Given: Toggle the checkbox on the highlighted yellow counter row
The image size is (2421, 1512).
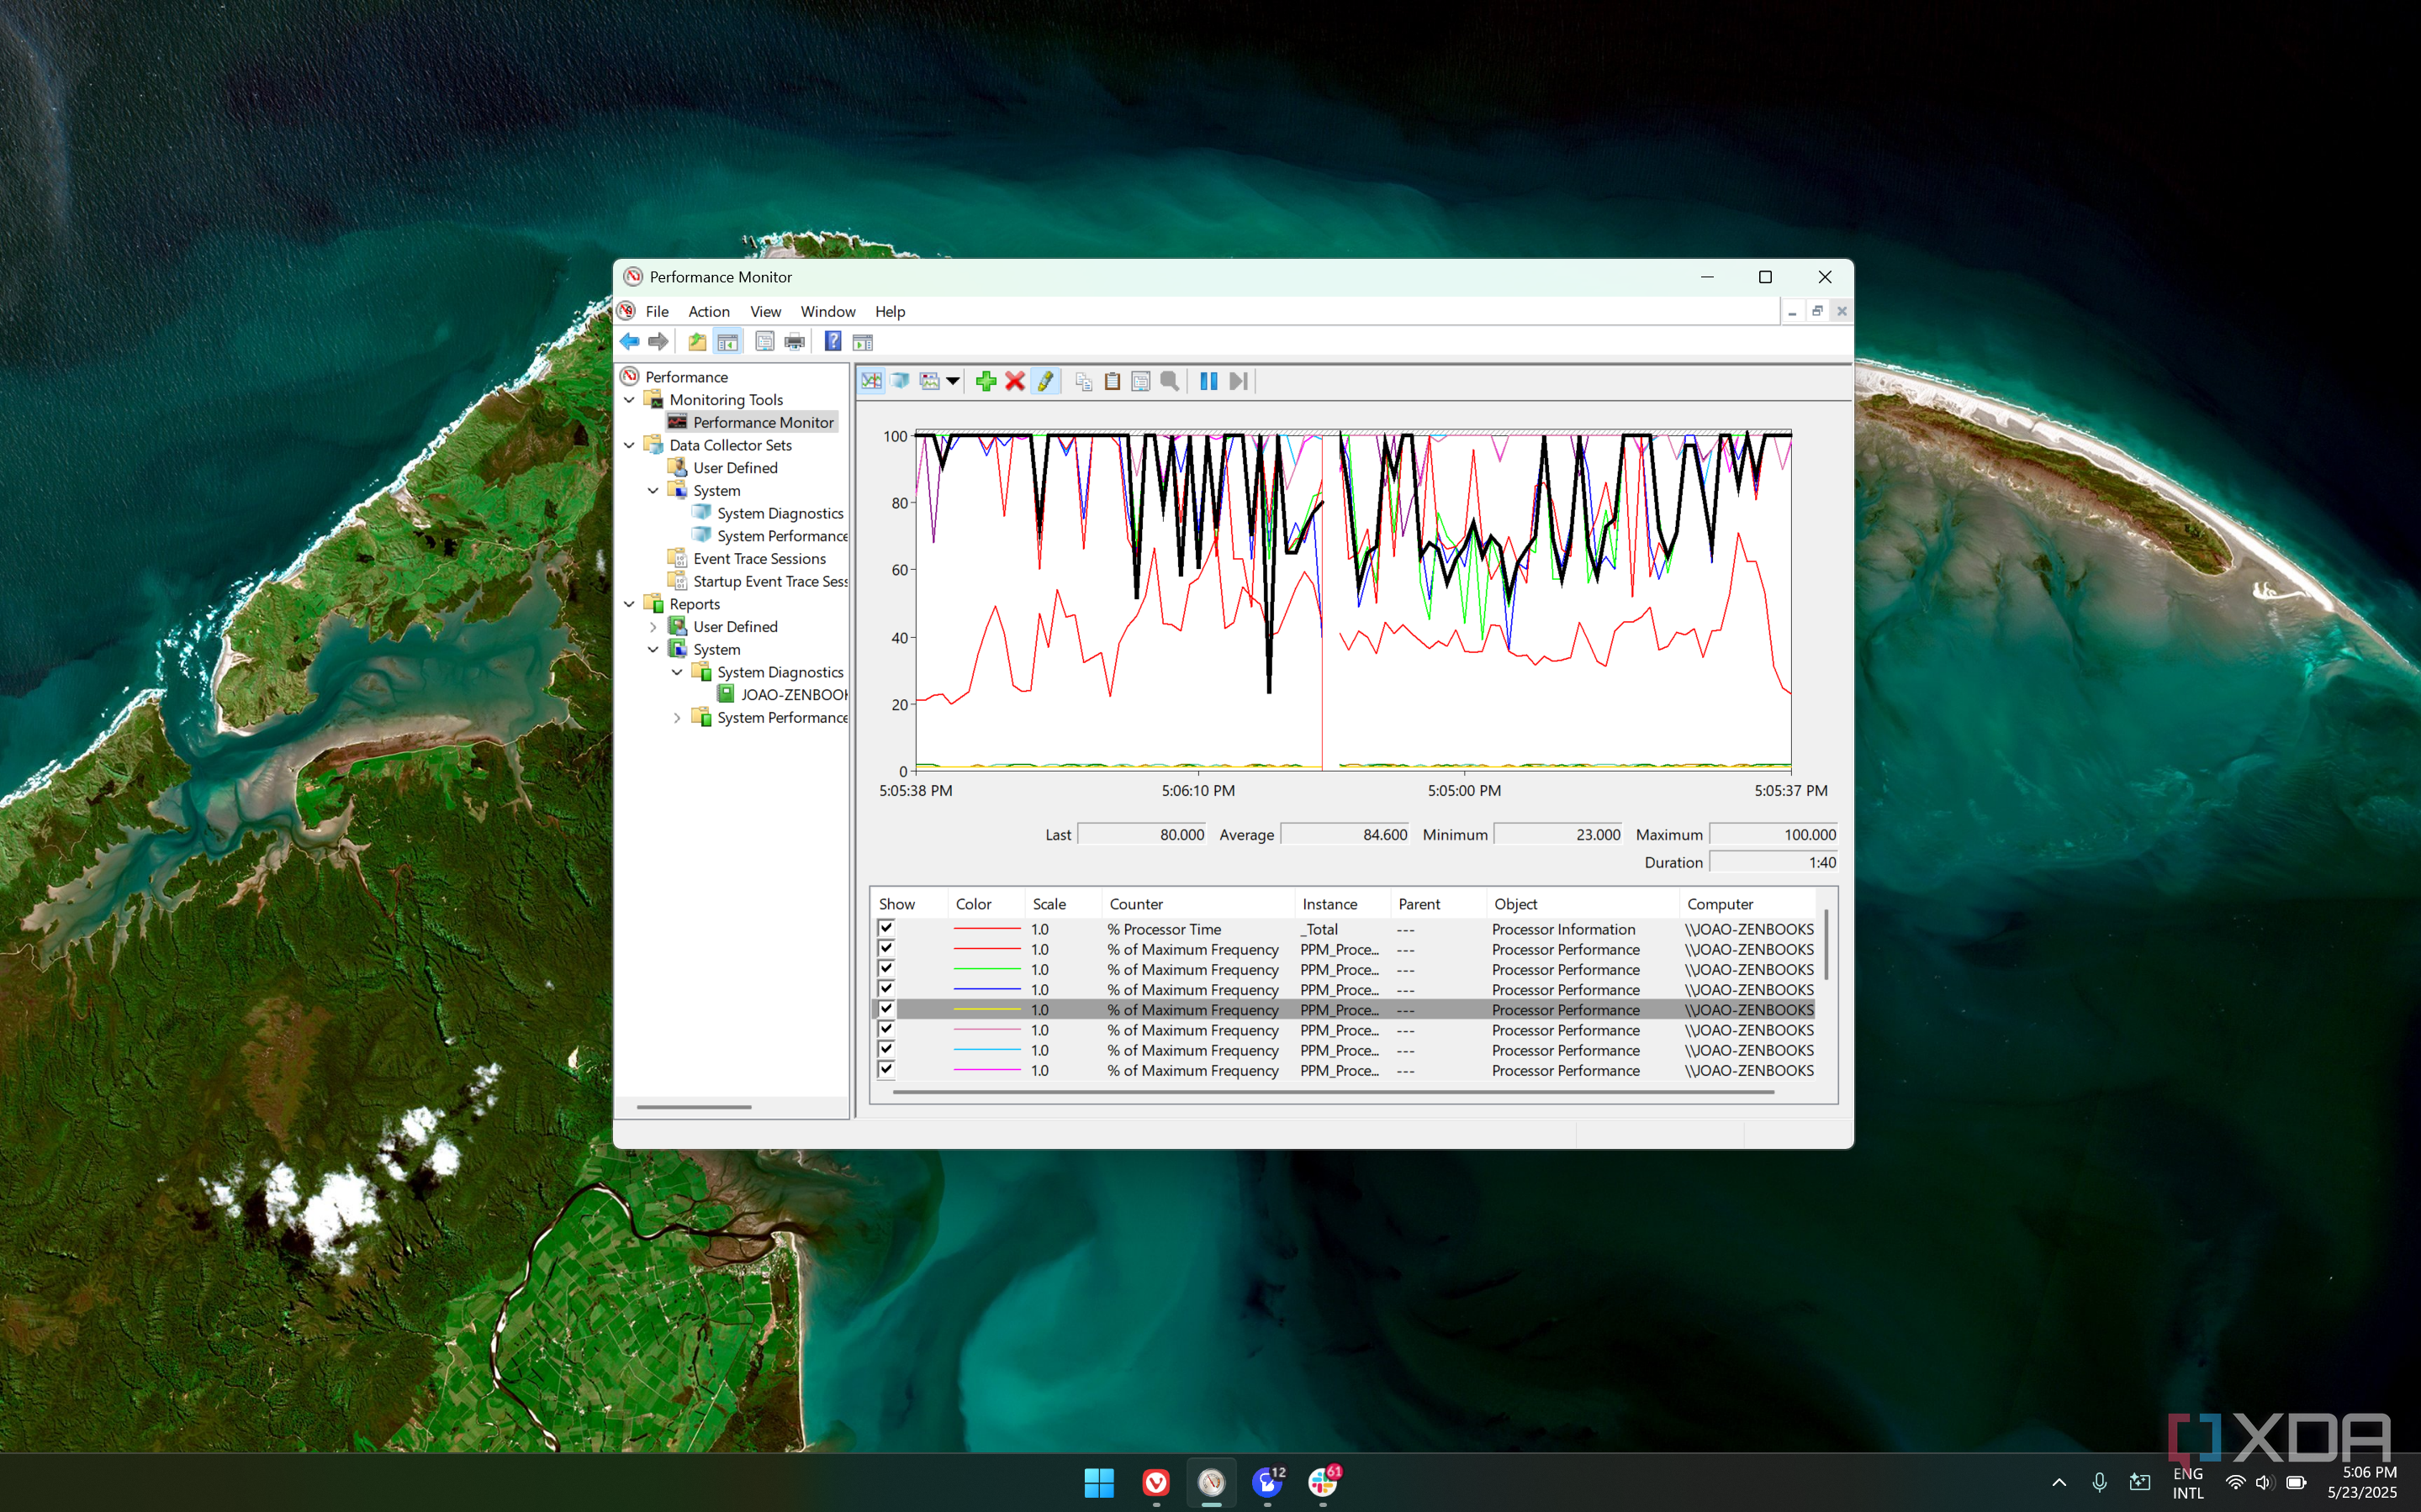Looking at the screenshot, I should tap(885, 1009).
